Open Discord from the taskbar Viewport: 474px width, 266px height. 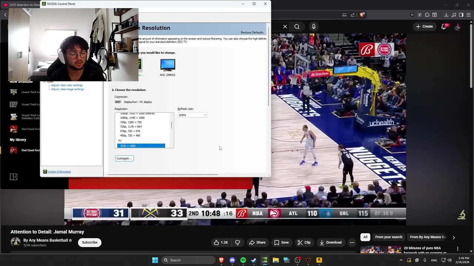tap(232, 260)
